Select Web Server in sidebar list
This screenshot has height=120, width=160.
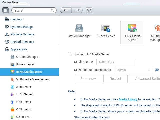coord(23,87)
